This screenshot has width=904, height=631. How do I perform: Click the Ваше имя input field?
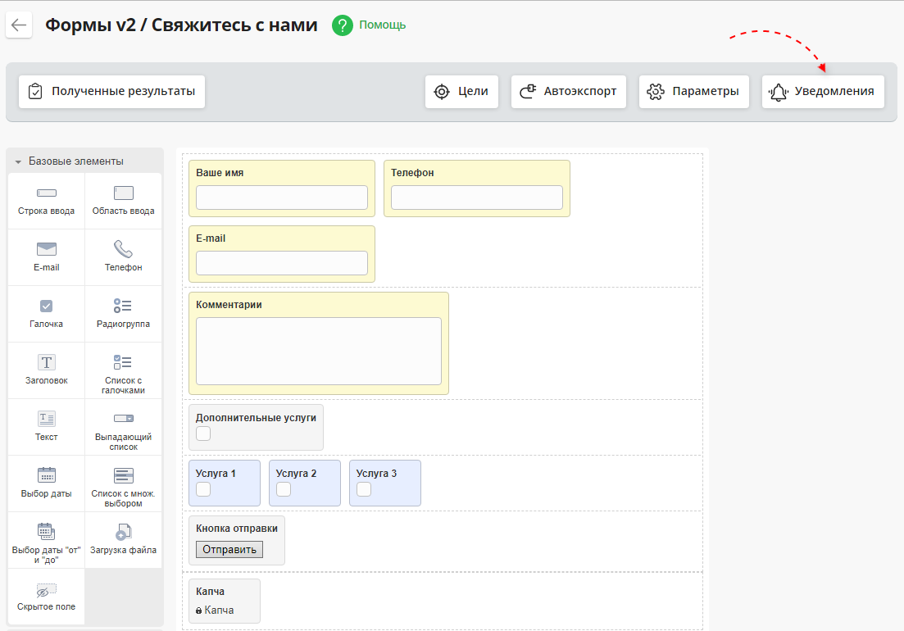tap(281, 197)
